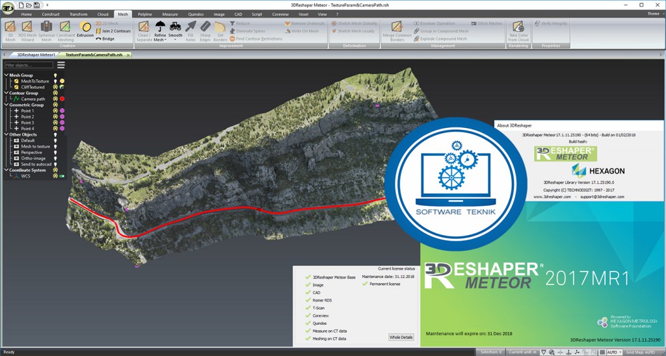Screen dimensions: 666x356
Task: Click the yellow color swatch of MeshToTexture
Action: tap(62, 81)
